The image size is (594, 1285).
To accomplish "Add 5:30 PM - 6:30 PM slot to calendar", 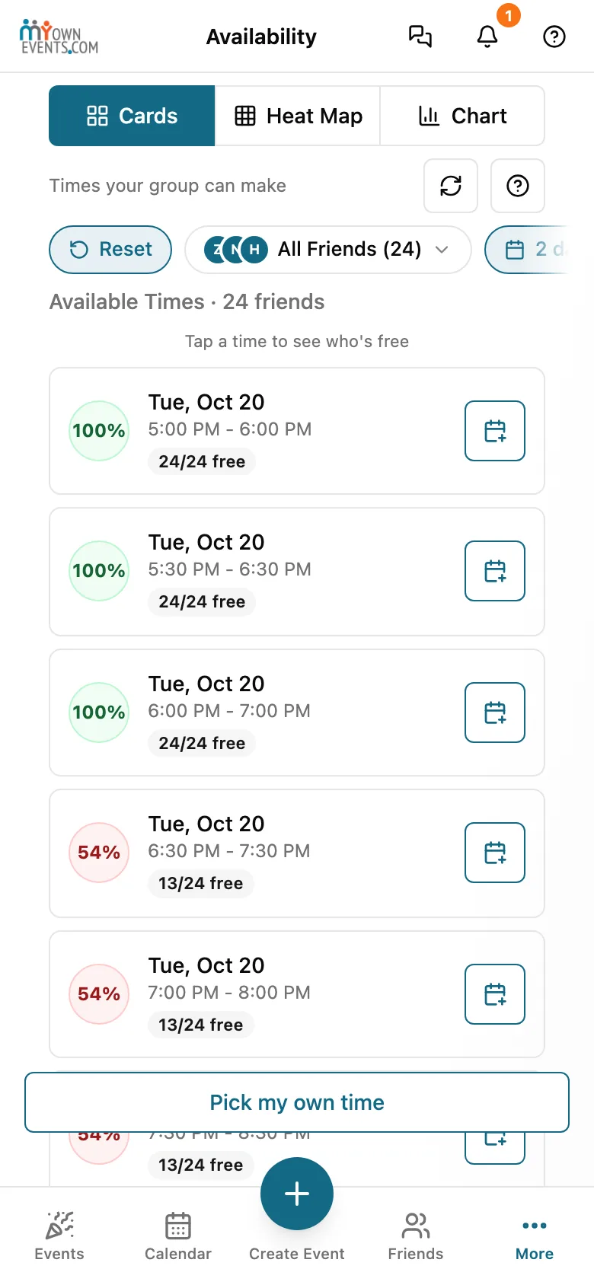I will 495,571.
